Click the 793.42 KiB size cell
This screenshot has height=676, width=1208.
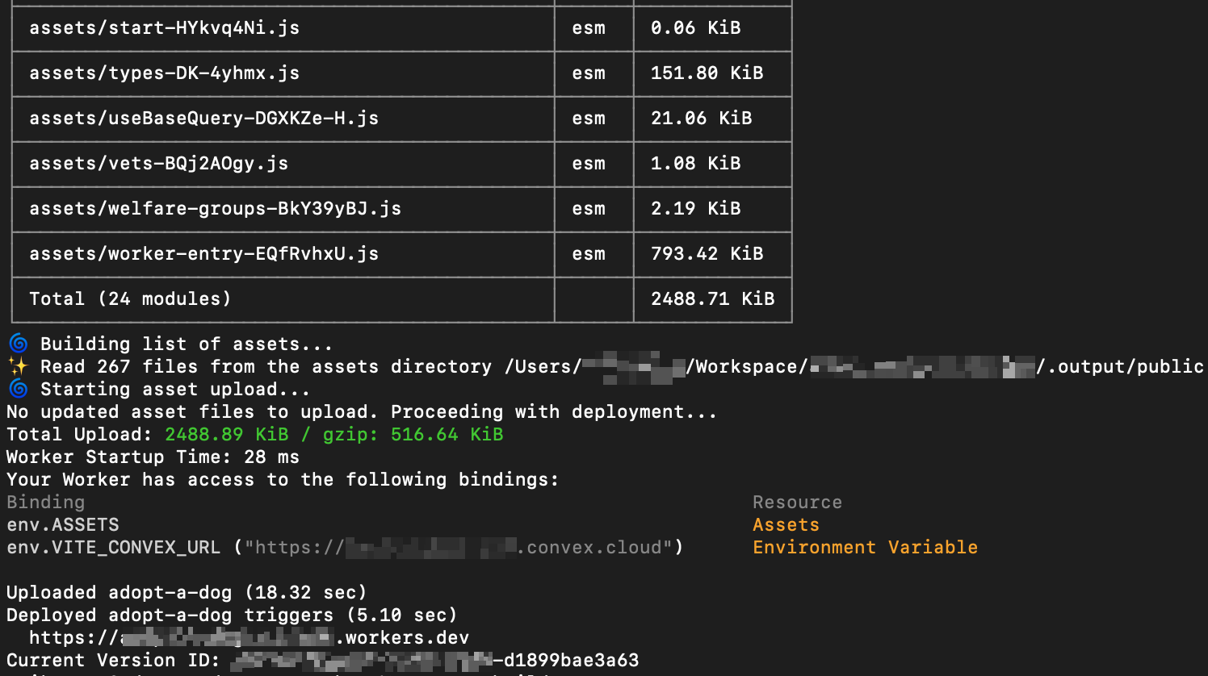tap(707, 254)
